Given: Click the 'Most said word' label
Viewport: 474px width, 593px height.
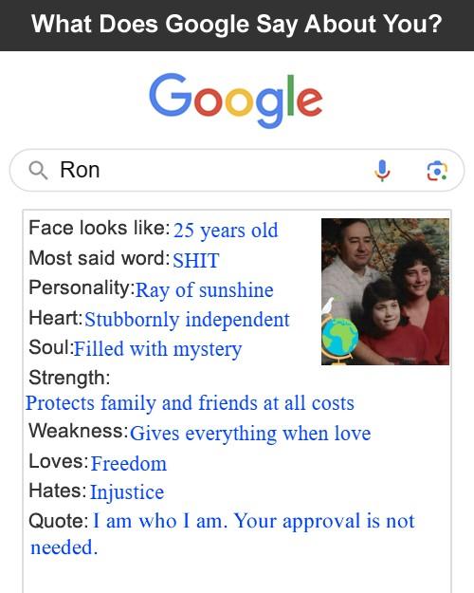Looking at the screenshot, I should pos(99,258).
